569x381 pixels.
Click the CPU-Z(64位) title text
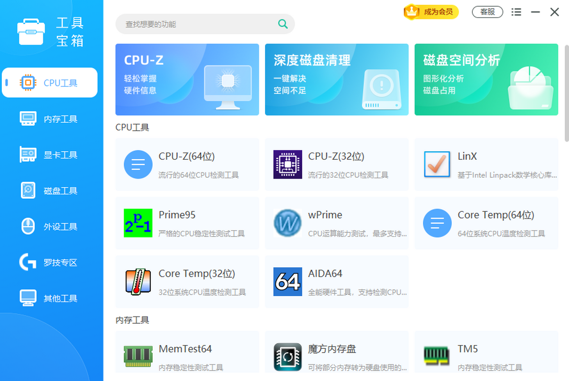187,156
